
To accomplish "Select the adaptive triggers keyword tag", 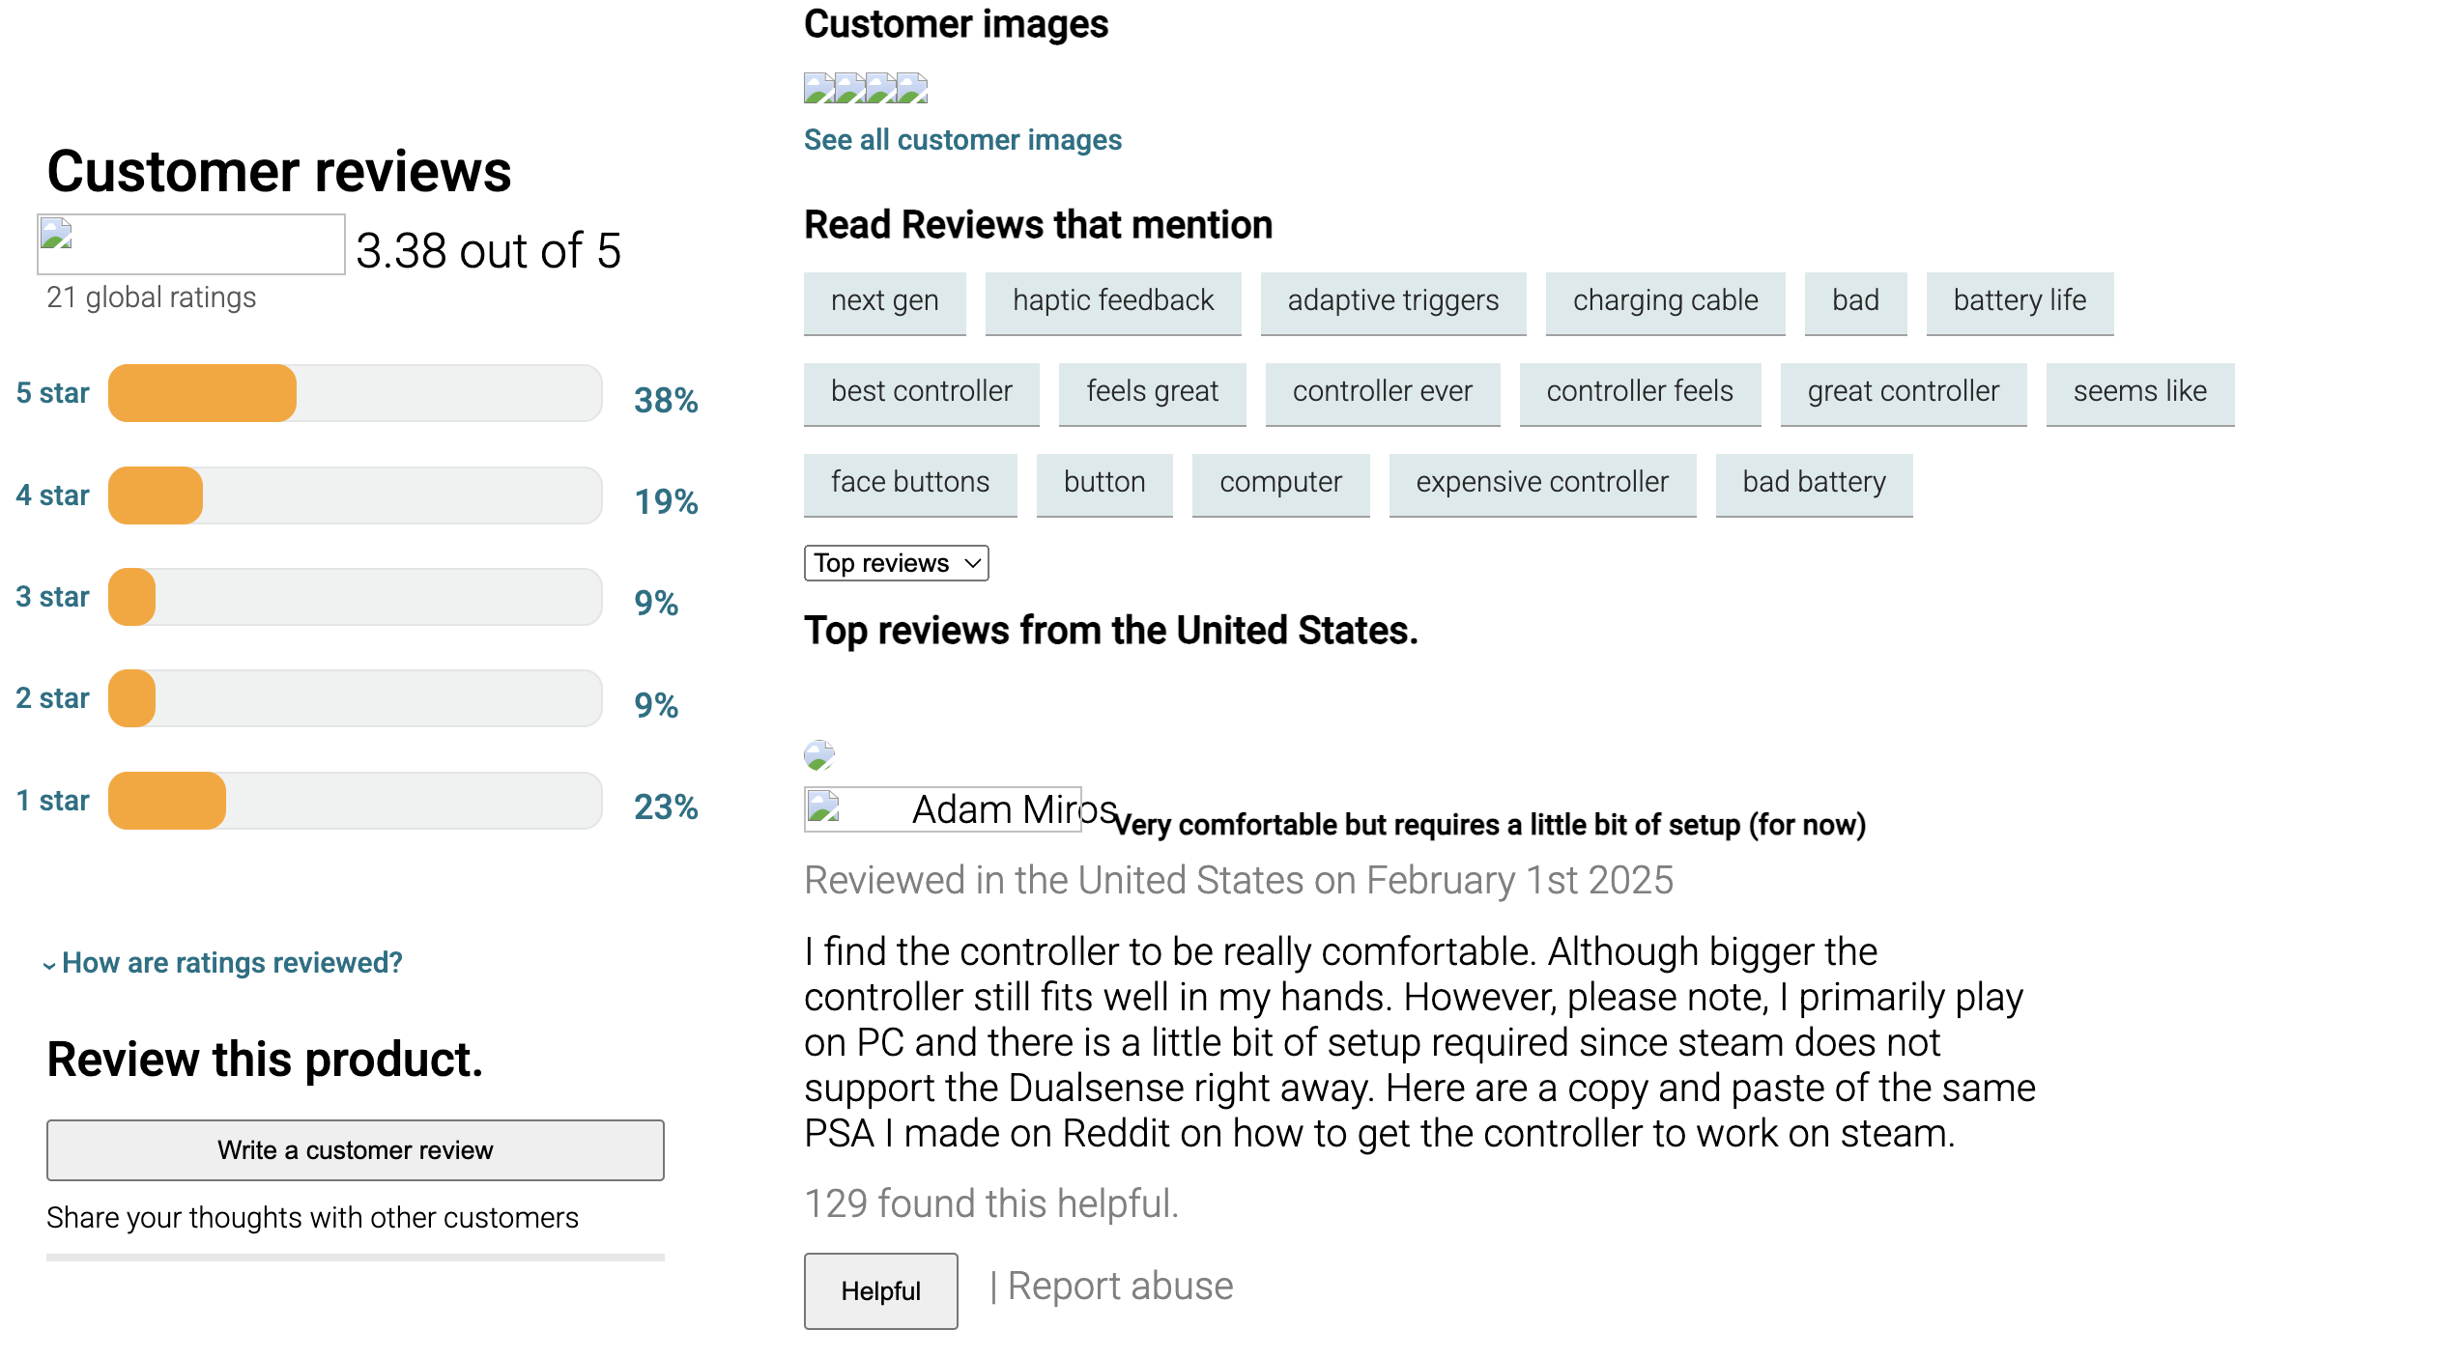I will pos(1392,301).
